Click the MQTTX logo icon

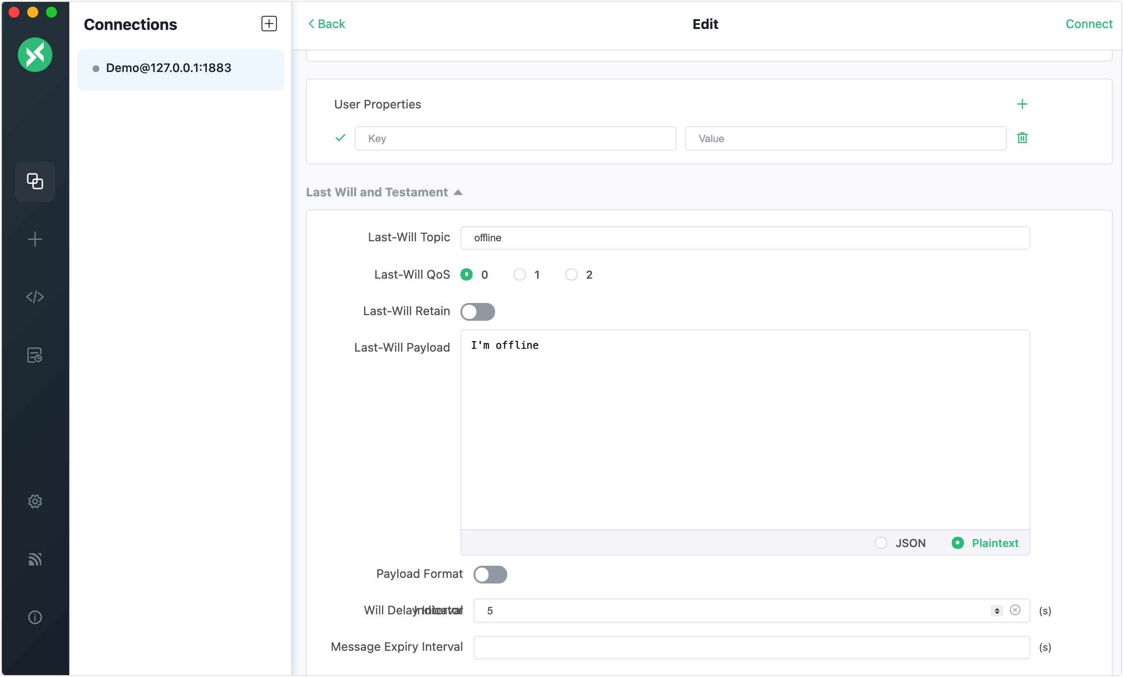(x=35, y=55)
